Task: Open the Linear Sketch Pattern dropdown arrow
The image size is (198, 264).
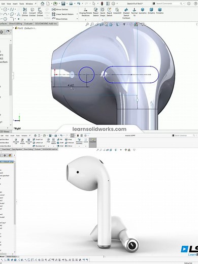Action: (x=77, y=14)
